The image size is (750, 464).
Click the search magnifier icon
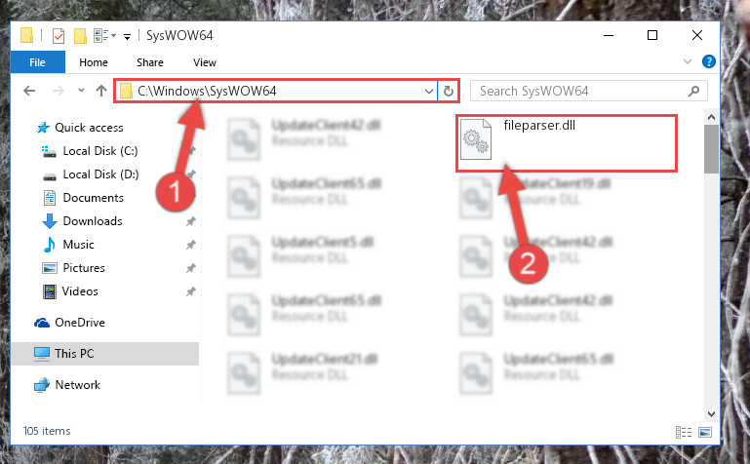point(693,91)
